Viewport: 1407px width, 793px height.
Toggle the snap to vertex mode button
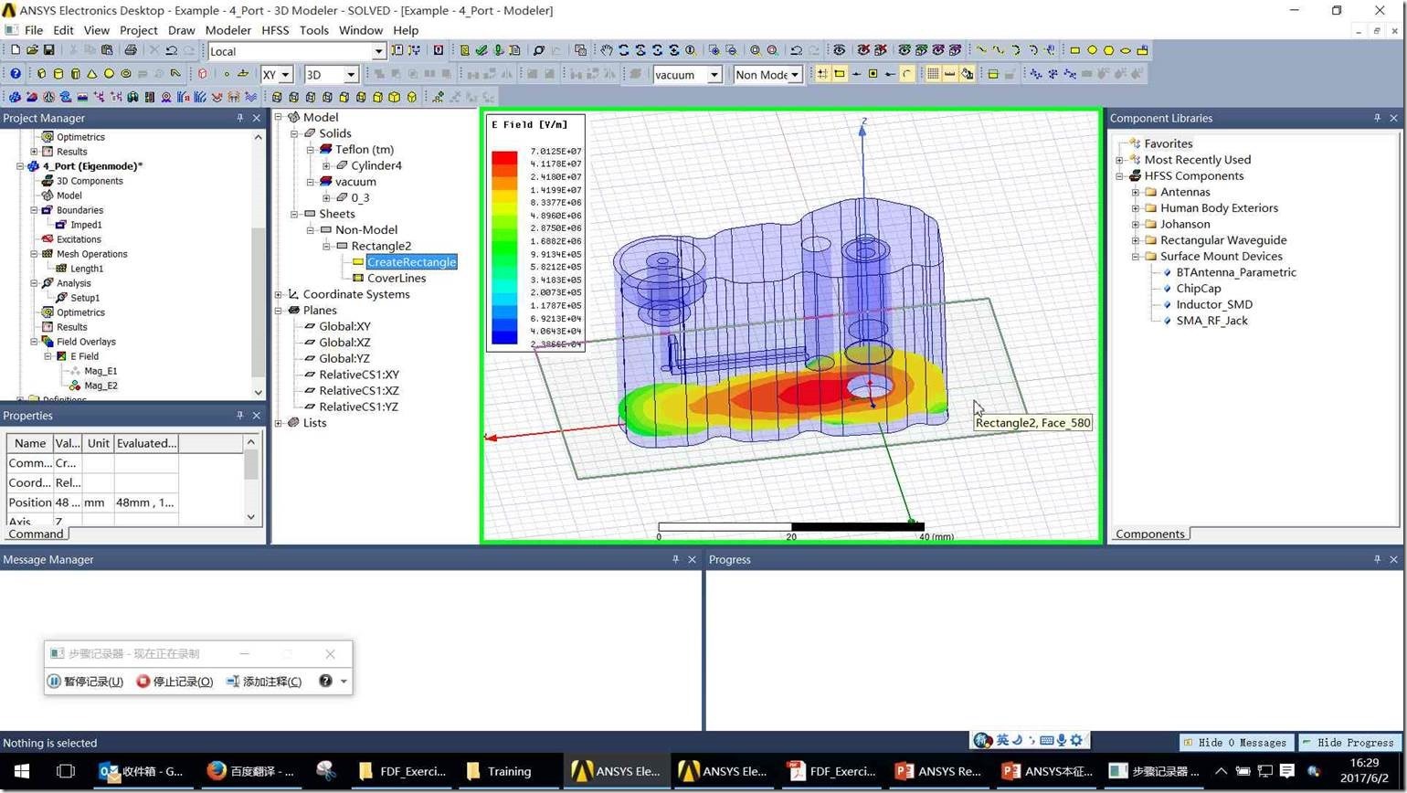[x=839, y=74]
